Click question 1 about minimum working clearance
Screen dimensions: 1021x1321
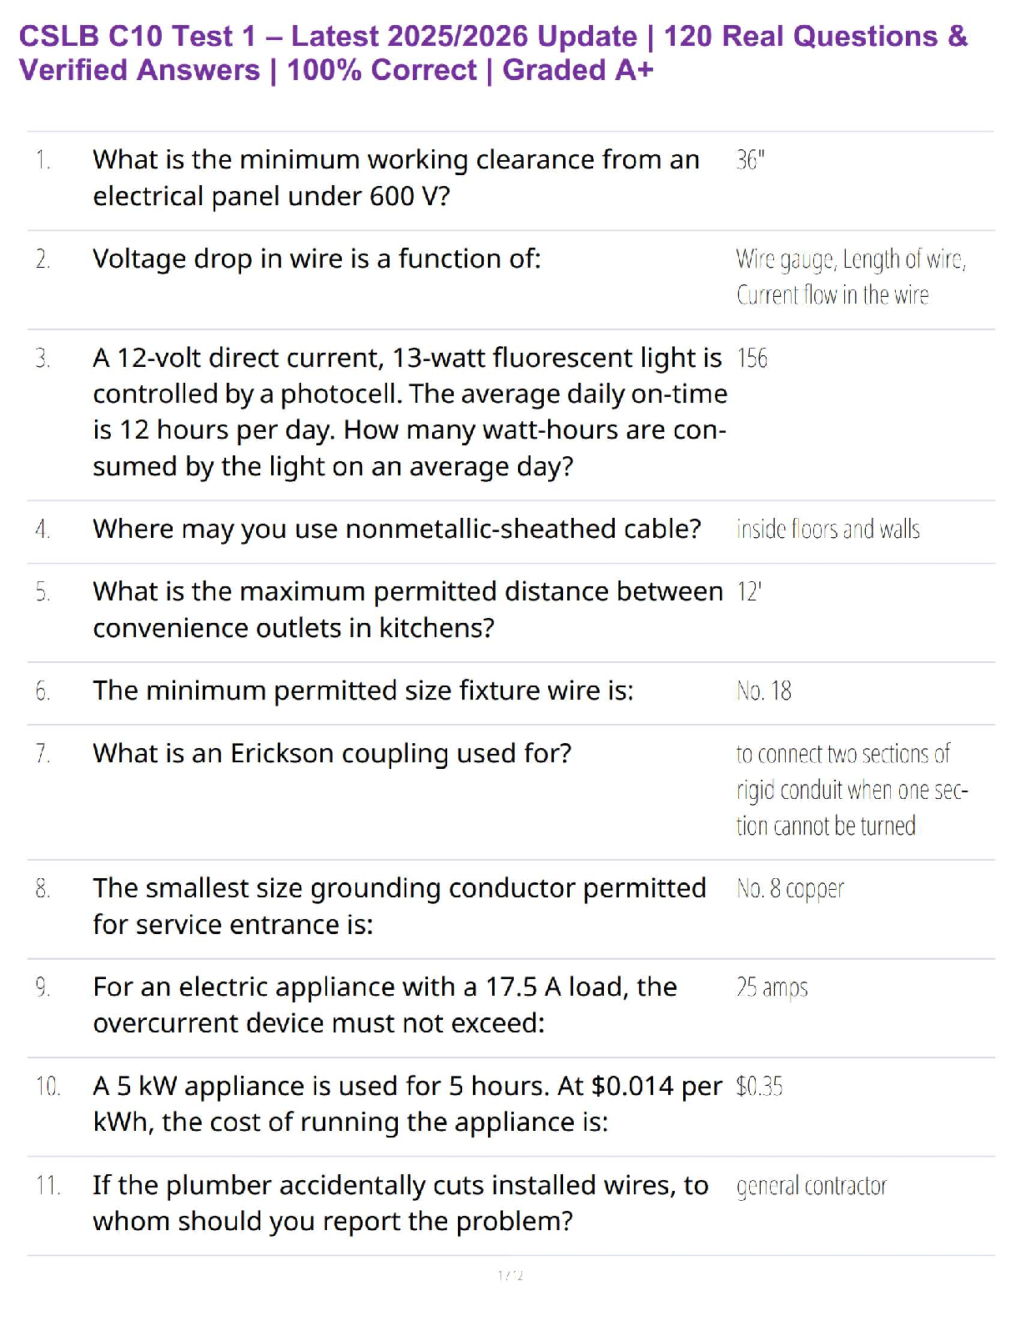point(396,178)
